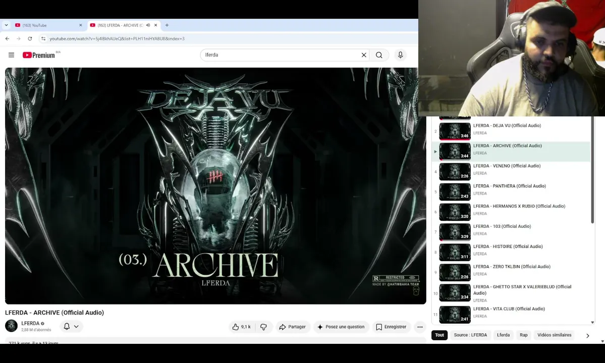Reload the page with the refresh icon
Image resolution: width=605 pixels, height=363 pixels.
coord(30,38)
